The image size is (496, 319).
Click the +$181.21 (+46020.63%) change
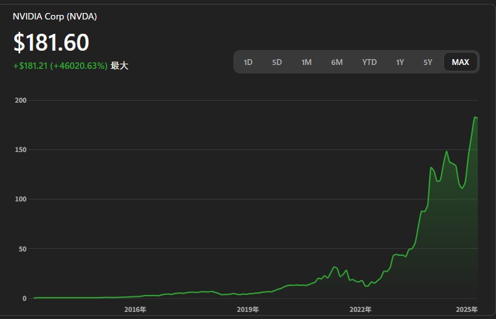[60, 66]
